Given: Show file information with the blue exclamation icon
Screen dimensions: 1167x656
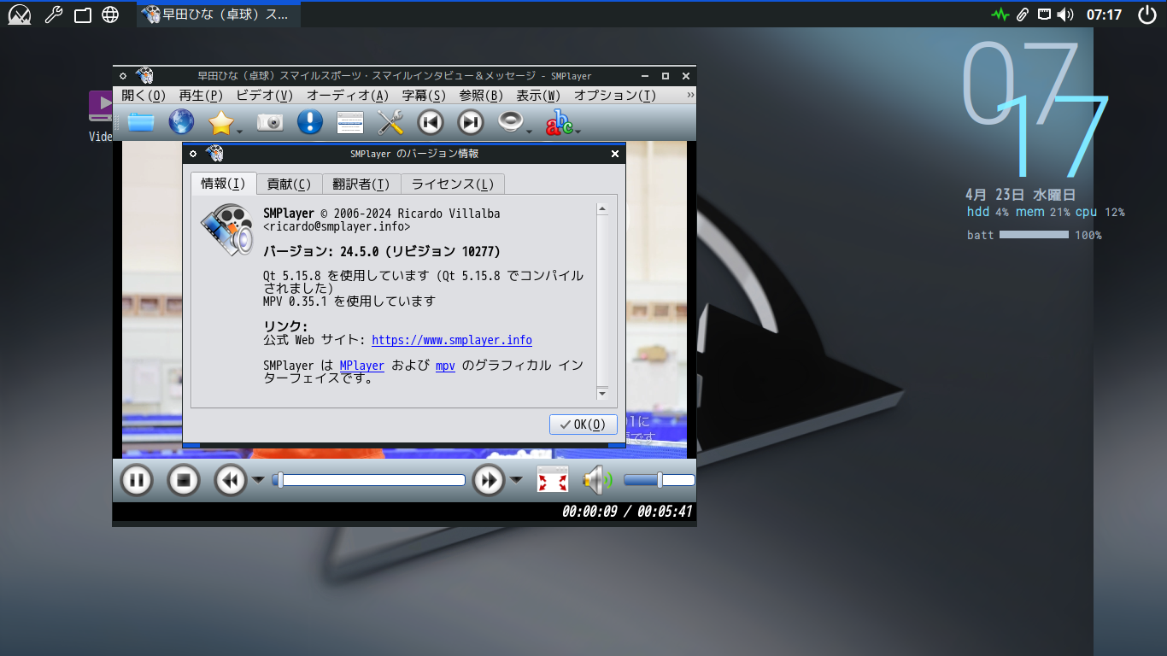Looking at the screenshot, I should coord(309,122).
